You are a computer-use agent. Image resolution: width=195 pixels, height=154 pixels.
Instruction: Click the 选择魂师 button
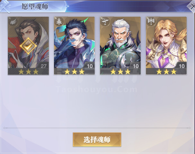97,140
